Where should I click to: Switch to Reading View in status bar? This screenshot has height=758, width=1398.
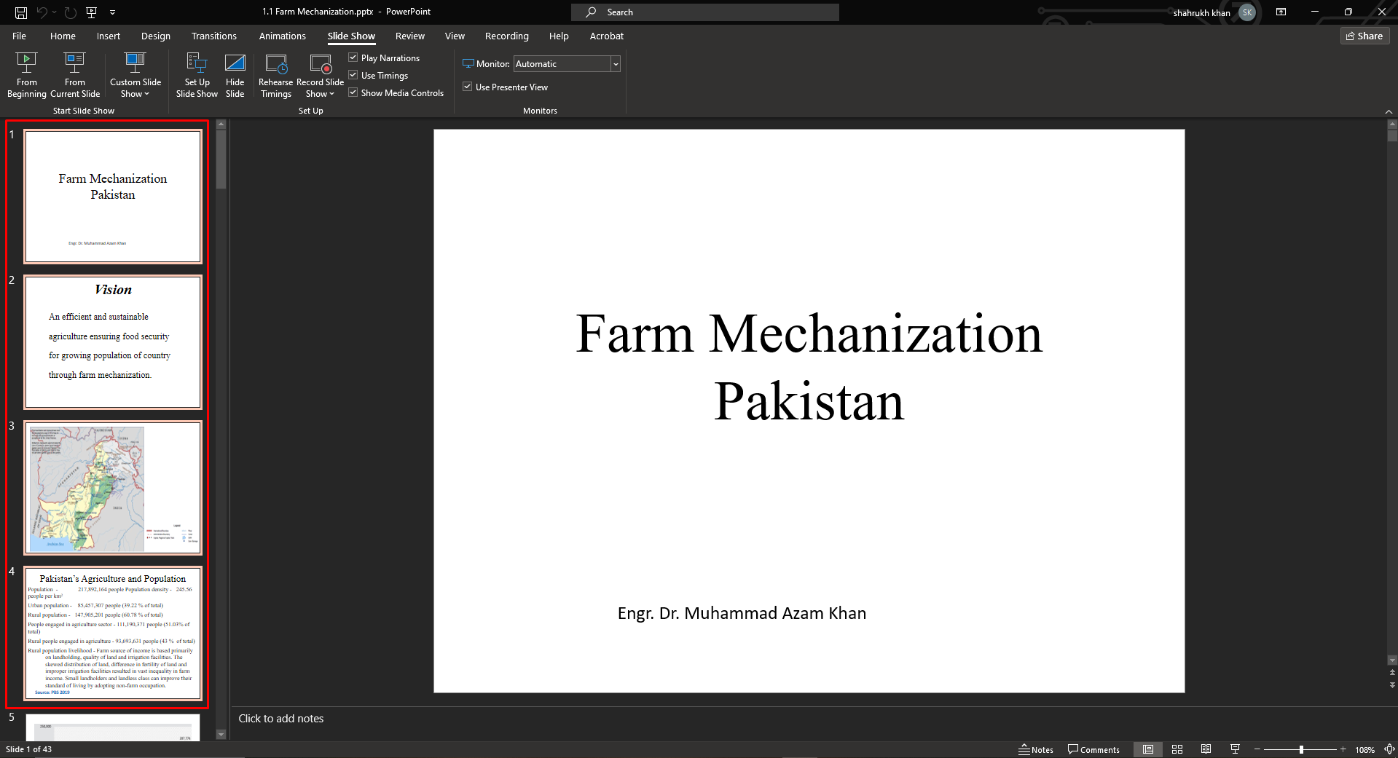point(1206,749)
